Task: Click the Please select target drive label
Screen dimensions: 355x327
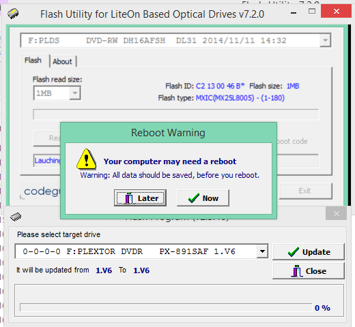Action: pos(59,234)
